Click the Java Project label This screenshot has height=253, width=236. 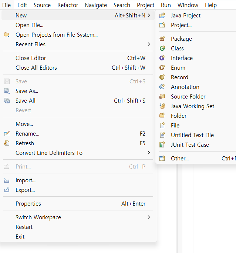pyautogui.click(x=186, y=16)
